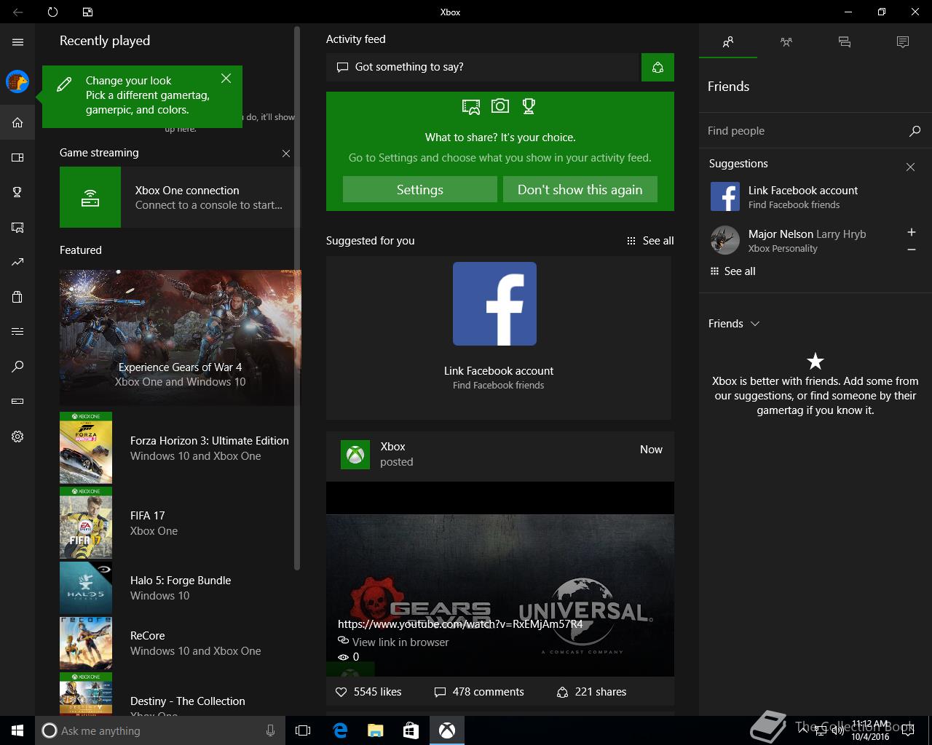The height and width of the screenshot is (745, 932).
Task: Add Major Nelson with plus icon
Action: click(x=911, y=232)
